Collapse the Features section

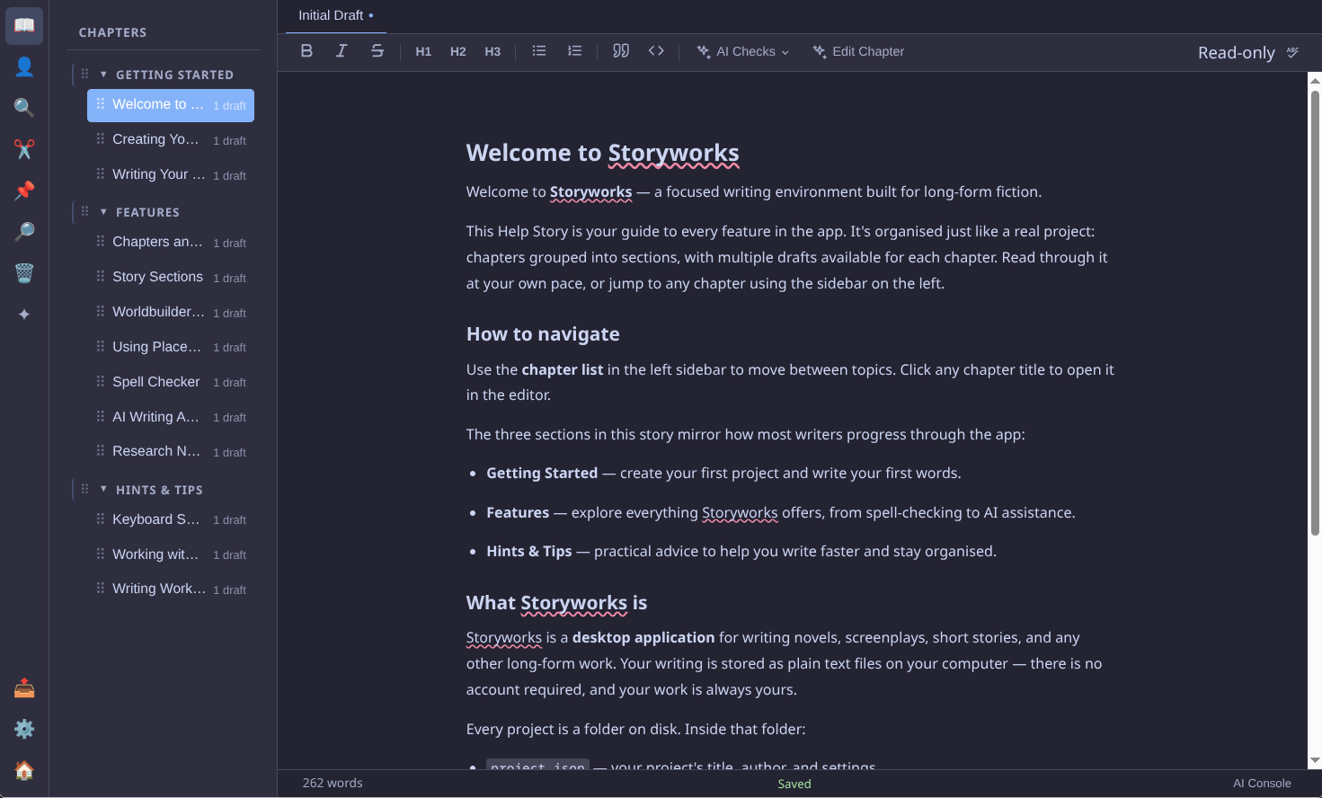pyautogui.click(x=103, y=212)
